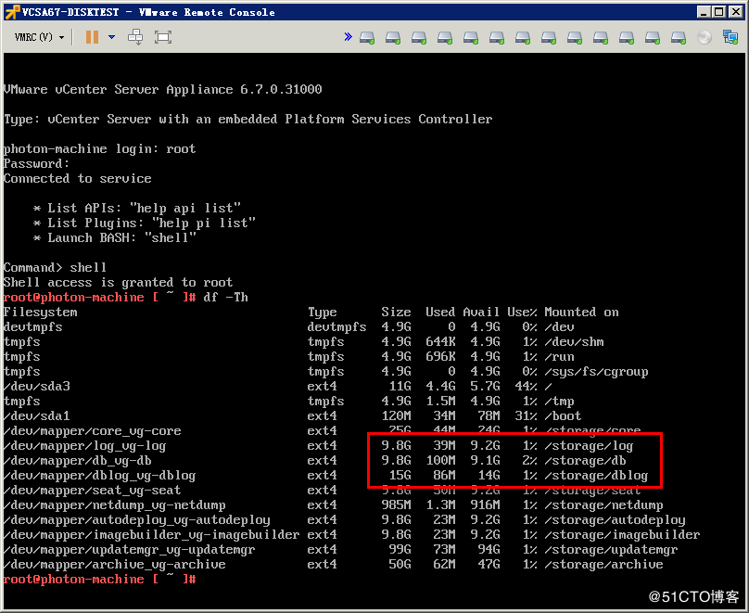
Task: Open the VMRC (V) menu
Action: point(39,37)
